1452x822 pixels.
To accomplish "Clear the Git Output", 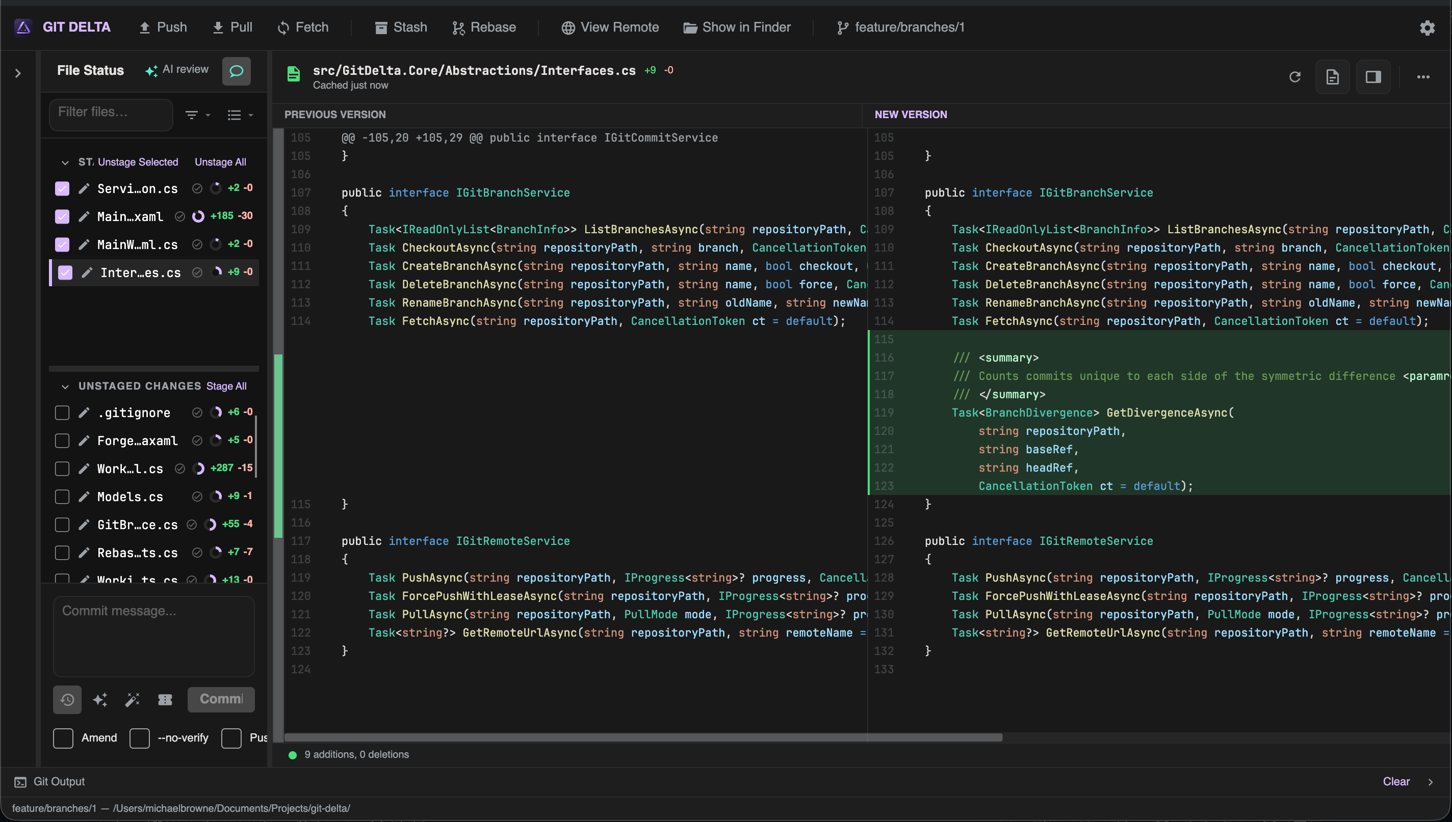I will 1396,782.
